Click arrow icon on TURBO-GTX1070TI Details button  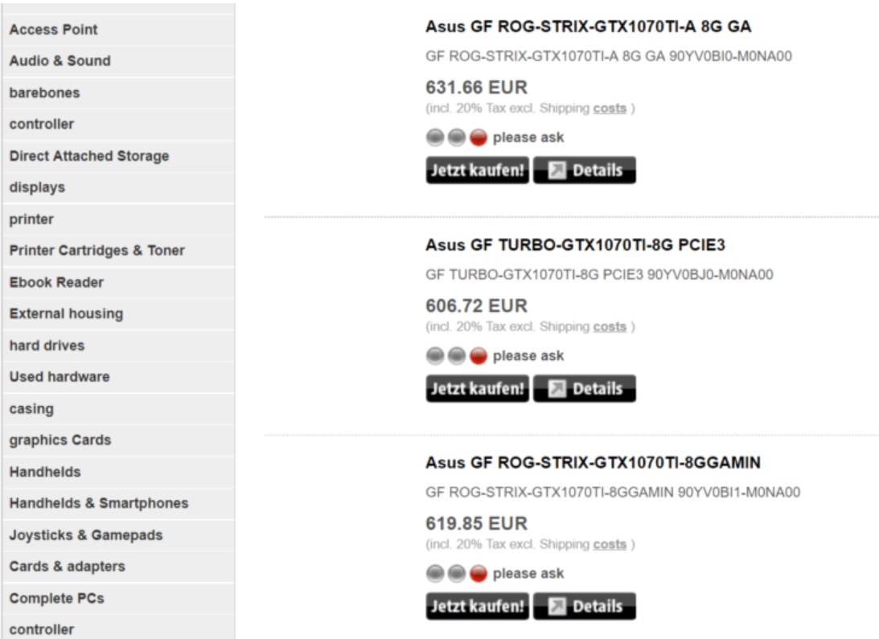point(557,388)
